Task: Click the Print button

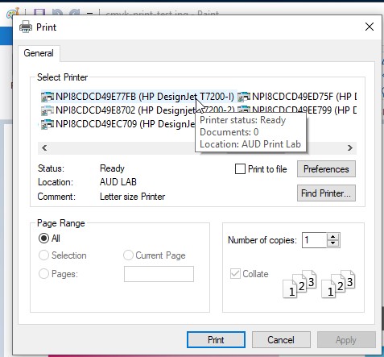Action: 216,340
